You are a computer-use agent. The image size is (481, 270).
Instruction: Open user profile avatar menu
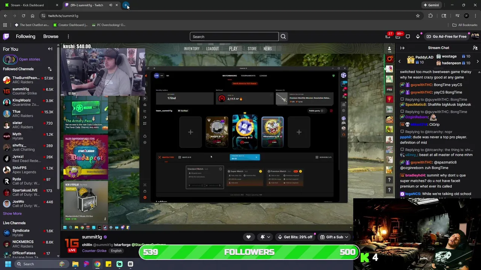pyautogui.click(x=475, y=36)
